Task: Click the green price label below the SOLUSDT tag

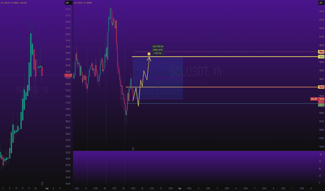Action: [321, 105]
